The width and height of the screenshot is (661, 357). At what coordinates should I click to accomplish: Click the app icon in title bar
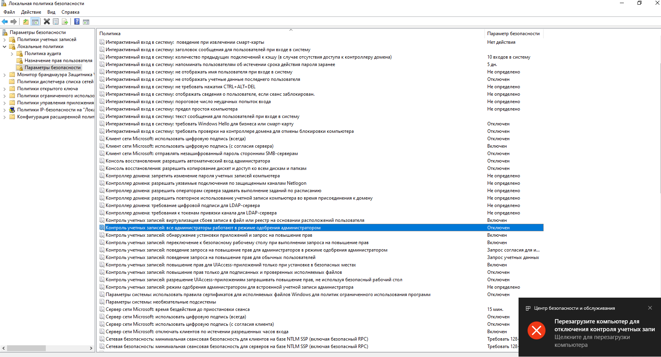tap(4, 3)
